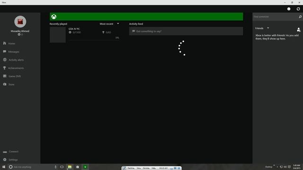Open Task View on taskbar

point(62,167)
